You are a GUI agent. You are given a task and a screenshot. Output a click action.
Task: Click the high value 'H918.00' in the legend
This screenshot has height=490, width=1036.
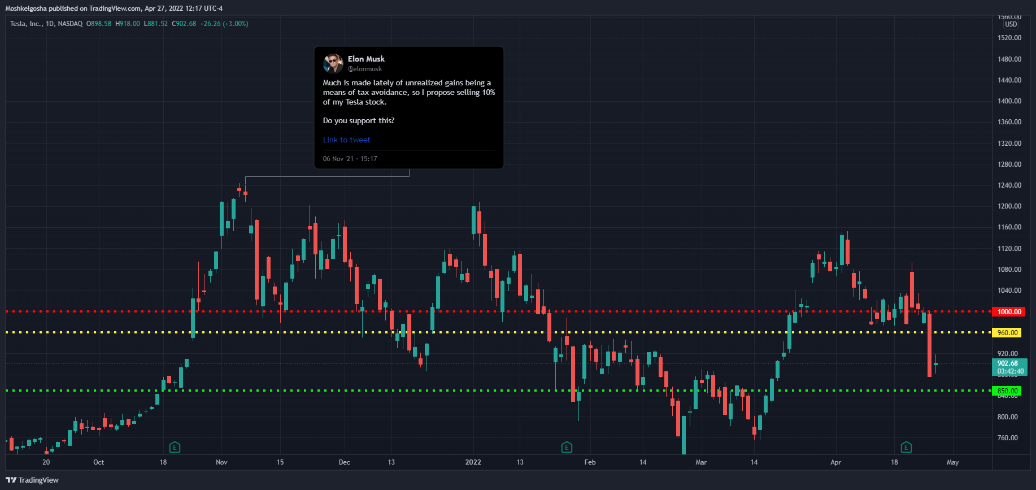click(128, 24)
